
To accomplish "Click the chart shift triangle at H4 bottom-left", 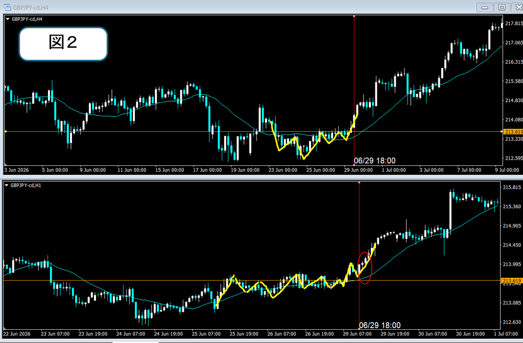I will pyautogui.click(x=6, y=164).
